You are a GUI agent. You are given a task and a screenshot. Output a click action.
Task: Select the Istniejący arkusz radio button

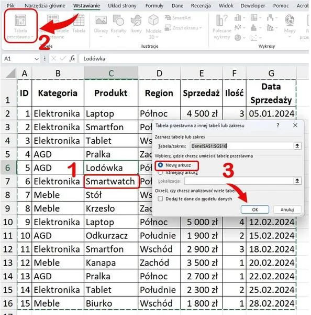coord(160,173)
